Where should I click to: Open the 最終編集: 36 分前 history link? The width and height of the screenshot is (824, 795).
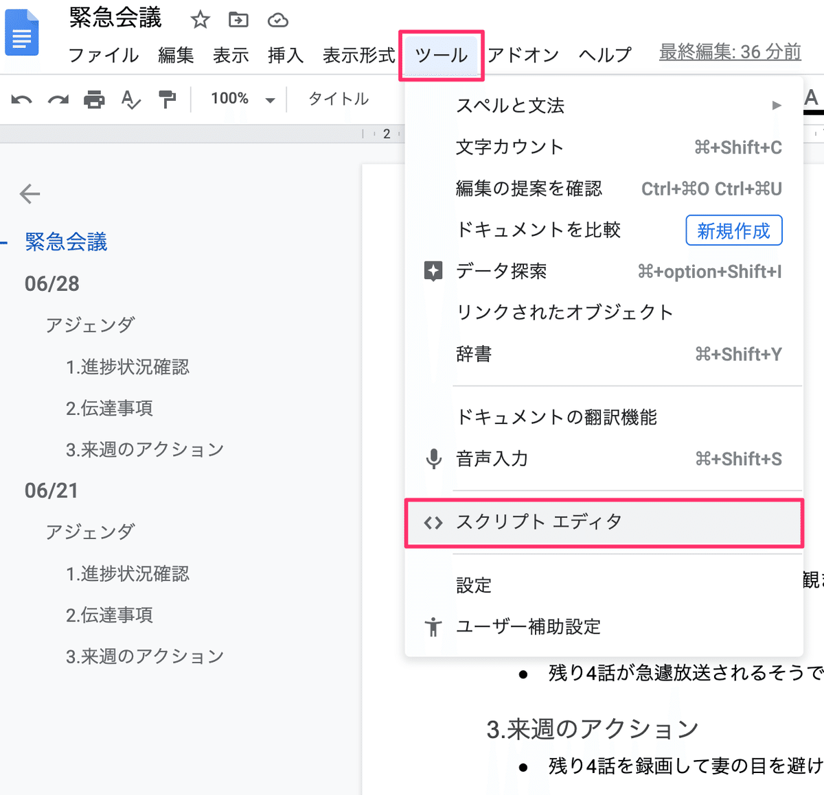729,51
